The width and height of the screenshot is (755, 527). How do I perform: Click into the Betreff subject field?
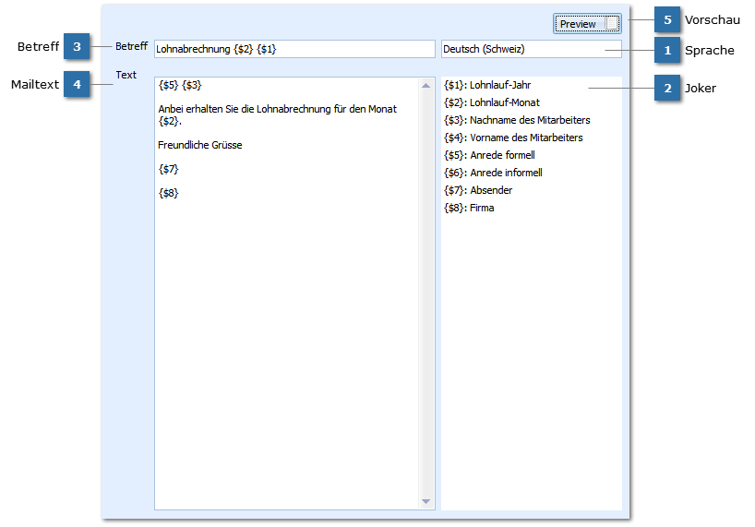click(x=294, y=49)
